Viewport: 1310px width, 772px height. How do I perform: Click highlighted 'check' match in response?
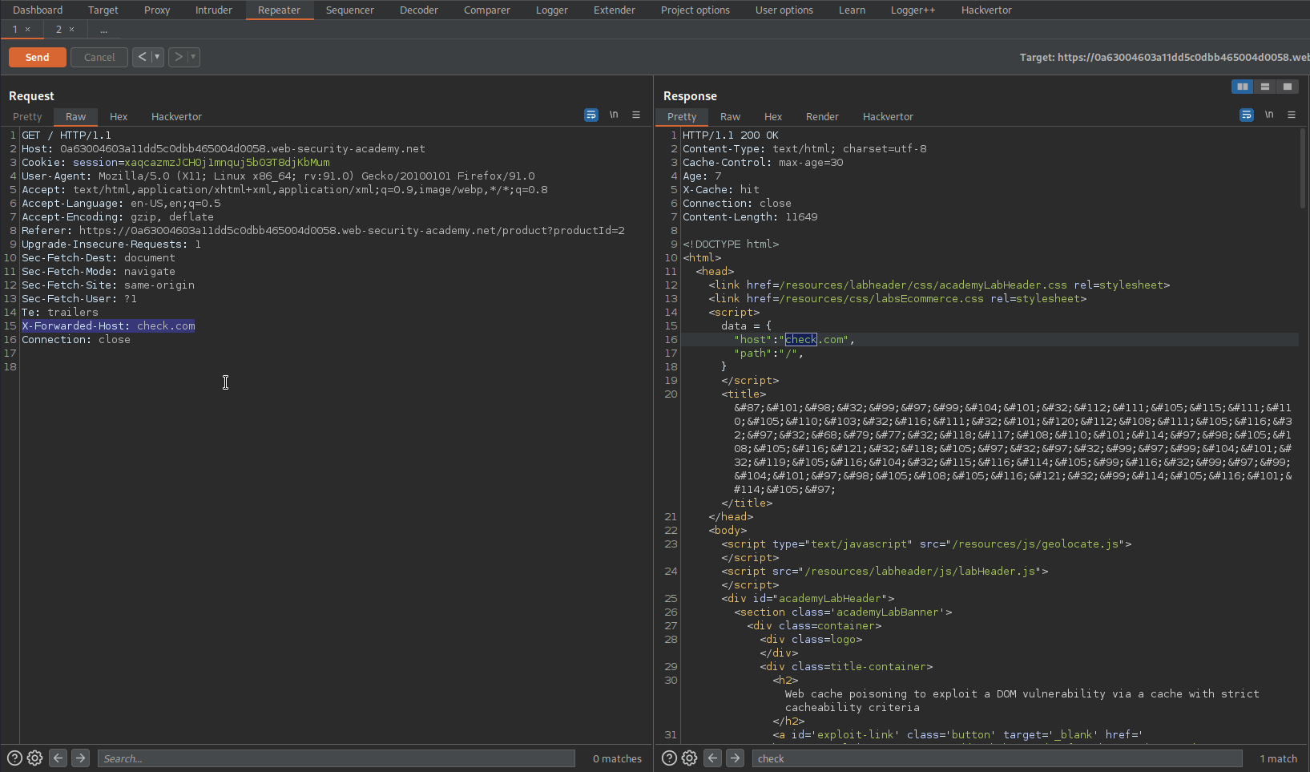[800, 339]
